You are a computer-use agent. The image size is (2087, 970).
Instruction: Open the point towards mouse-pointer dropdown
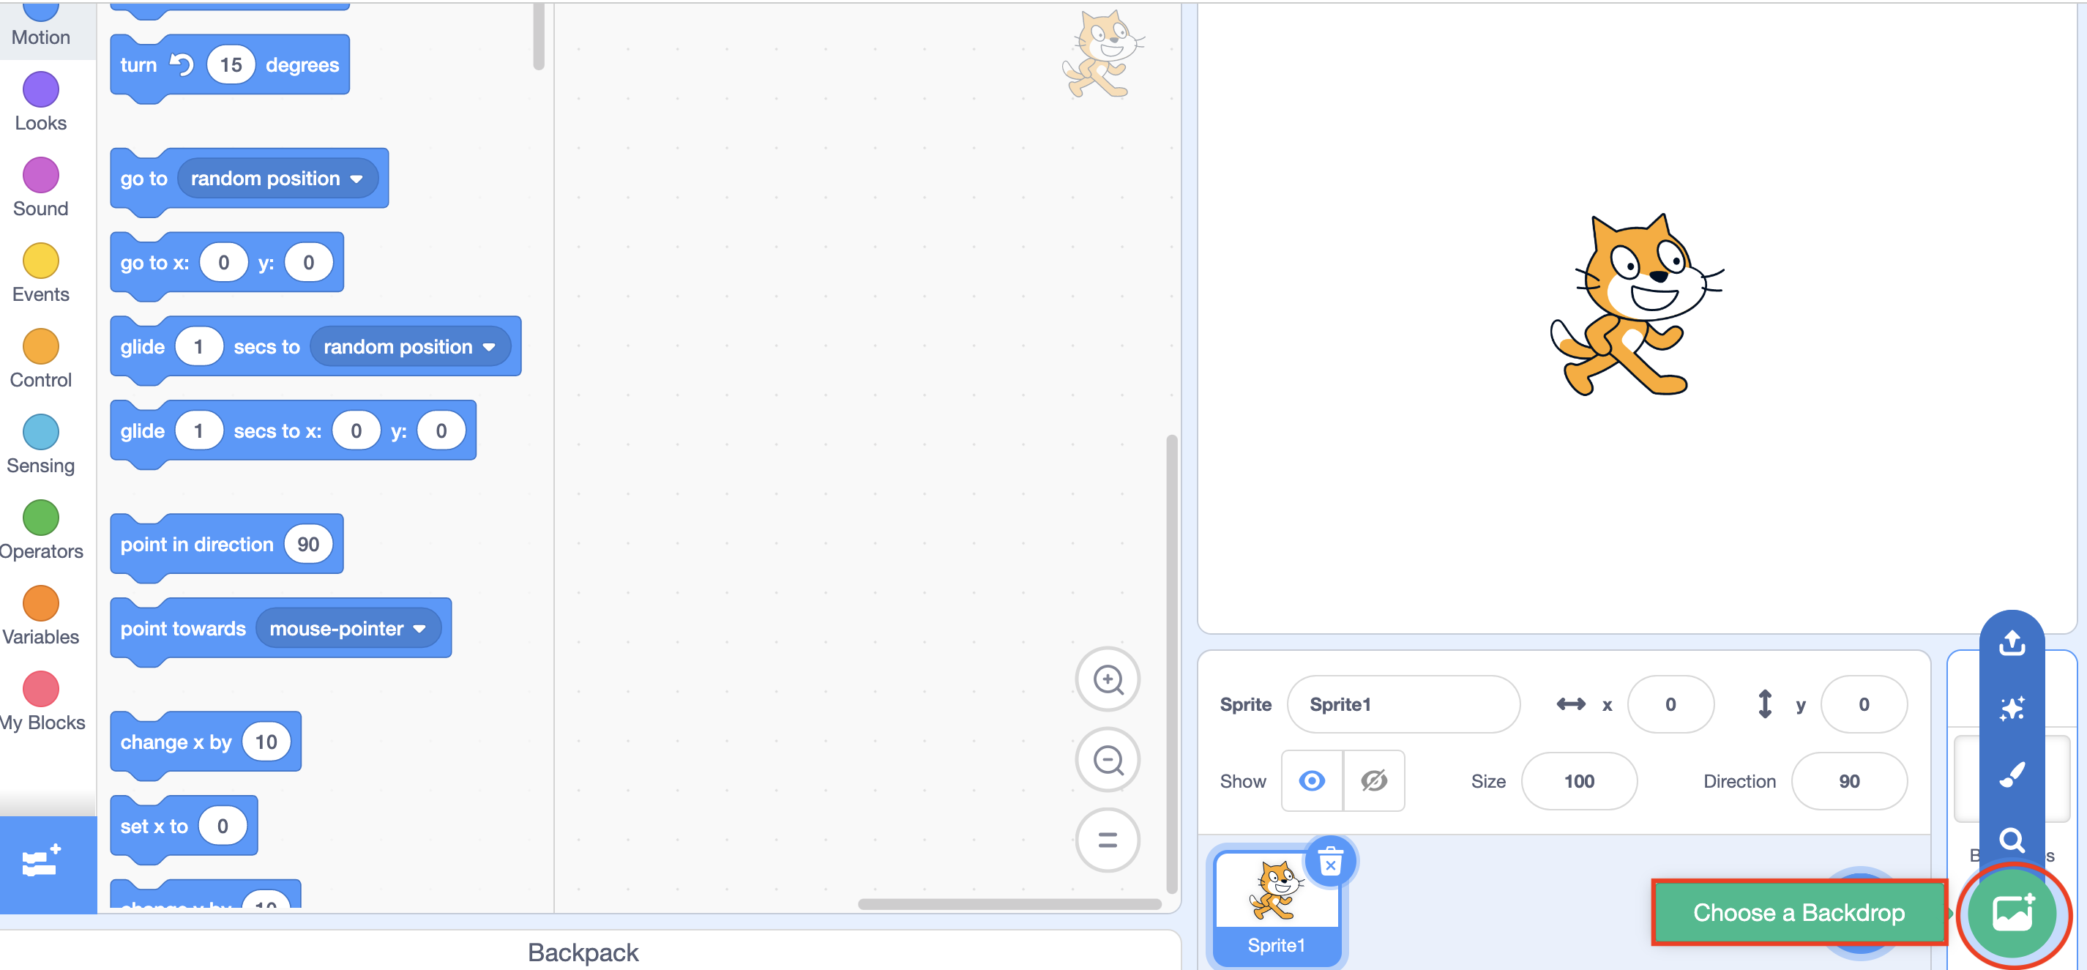point(419,629)
